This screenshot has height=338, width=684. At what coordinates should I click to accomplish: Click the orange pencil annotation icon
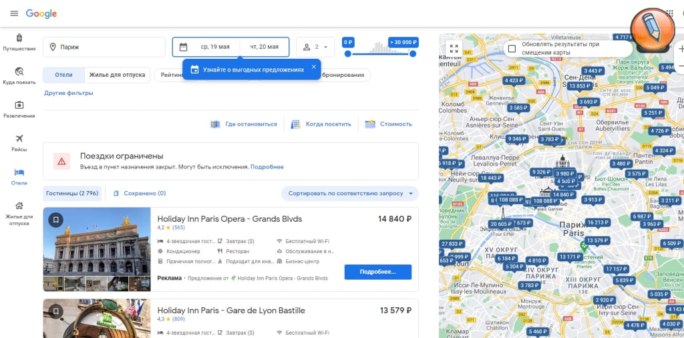coord(653,29)
